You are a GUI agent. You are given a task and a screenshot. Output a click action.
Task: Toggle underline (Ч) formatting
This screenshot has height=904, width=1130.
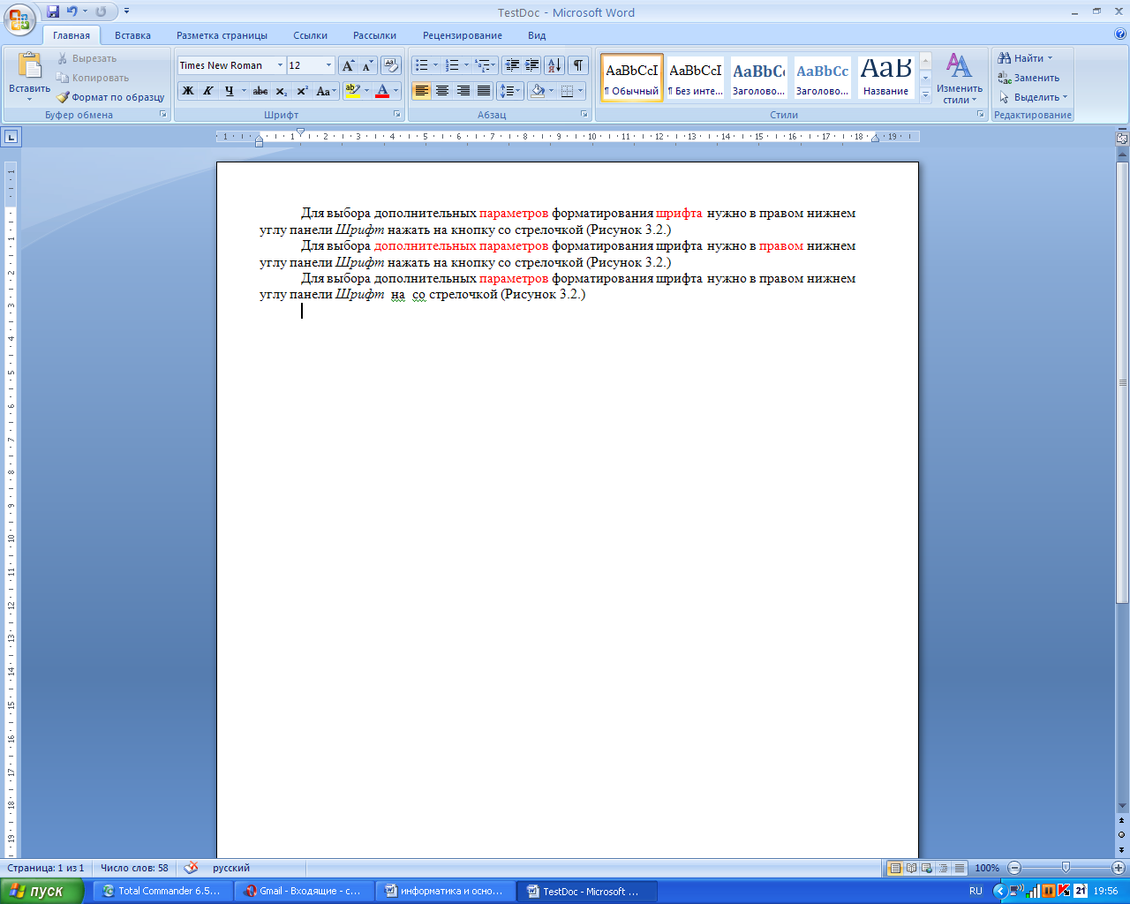coord(229,90)
